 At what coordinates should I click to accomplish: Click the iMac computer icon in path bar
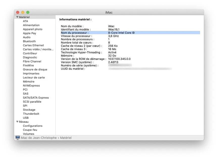coord(18,138)
